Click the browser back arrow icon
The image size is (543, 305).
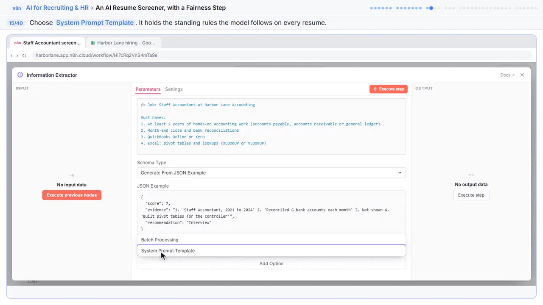click(x=11, y=55)
